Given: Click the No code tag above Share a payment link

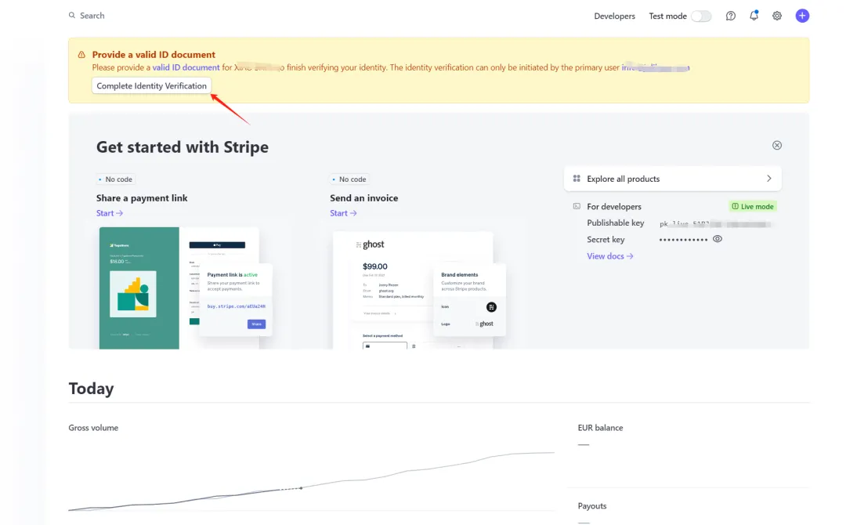Looking at the screenshot, I should tap(116, 179).
